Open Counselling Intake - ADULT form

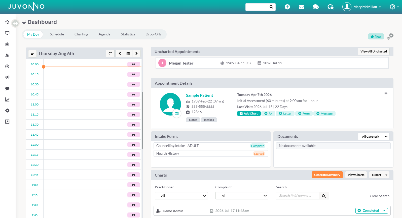[x=211, y=146]
